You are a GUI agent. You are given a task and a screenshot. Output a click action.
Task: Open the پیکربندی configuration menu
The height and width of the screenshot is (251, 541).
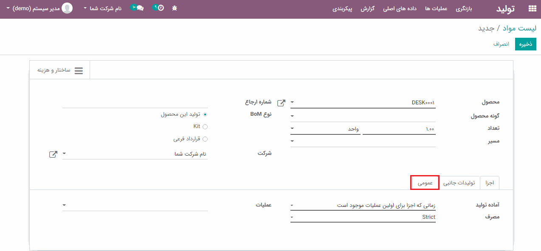tap(342, 9)
